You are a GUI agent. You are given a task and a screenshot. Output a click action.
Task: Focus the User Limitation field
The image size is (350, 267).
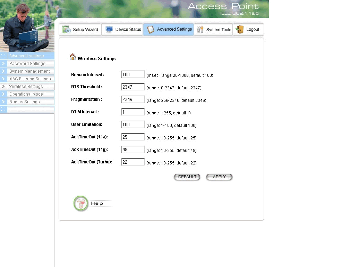coord(133,124)
